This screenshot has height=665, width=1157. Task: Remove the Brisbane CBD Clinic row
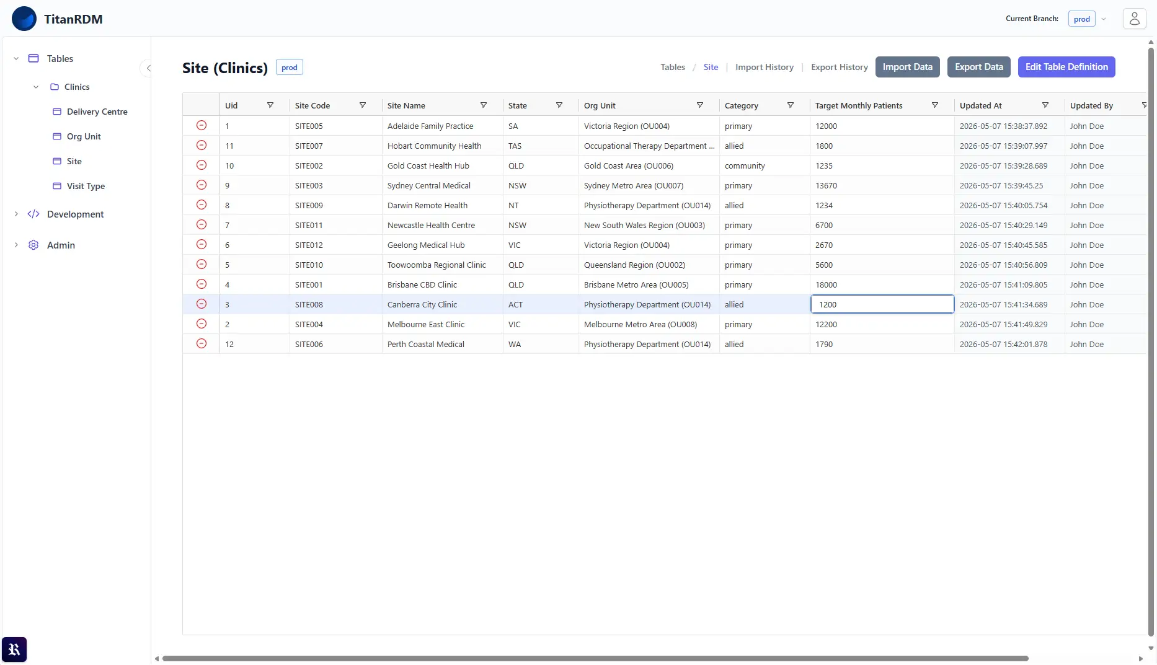tap(202, 284)
